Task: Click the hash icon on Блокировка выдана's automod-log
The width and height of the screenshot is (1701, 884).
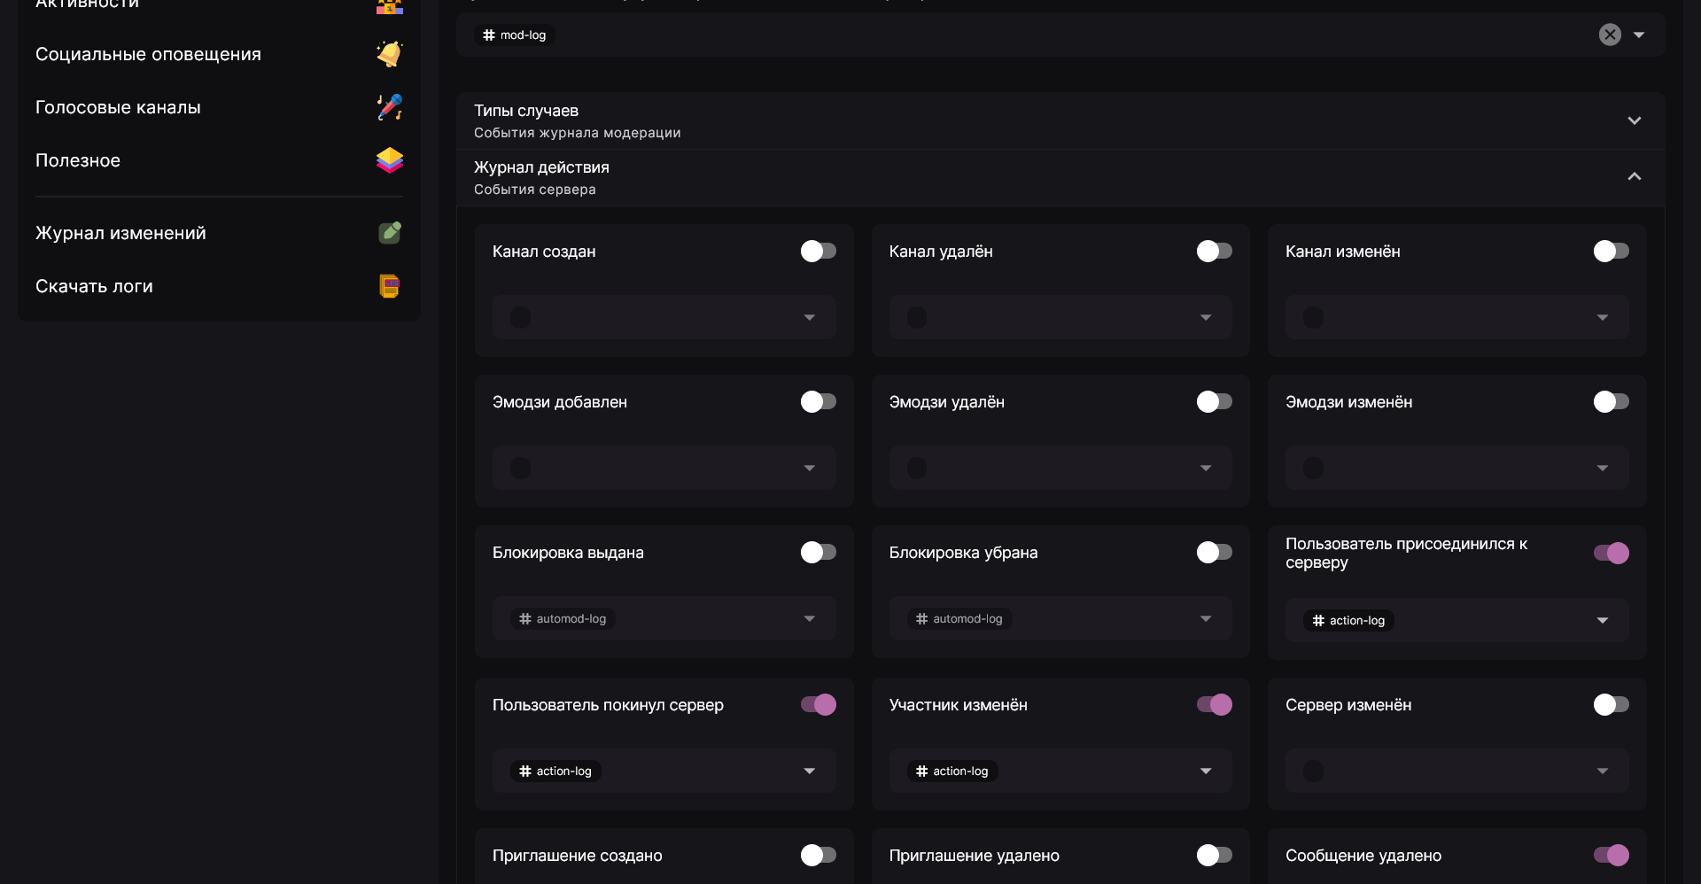Action: tap(525, 619)
